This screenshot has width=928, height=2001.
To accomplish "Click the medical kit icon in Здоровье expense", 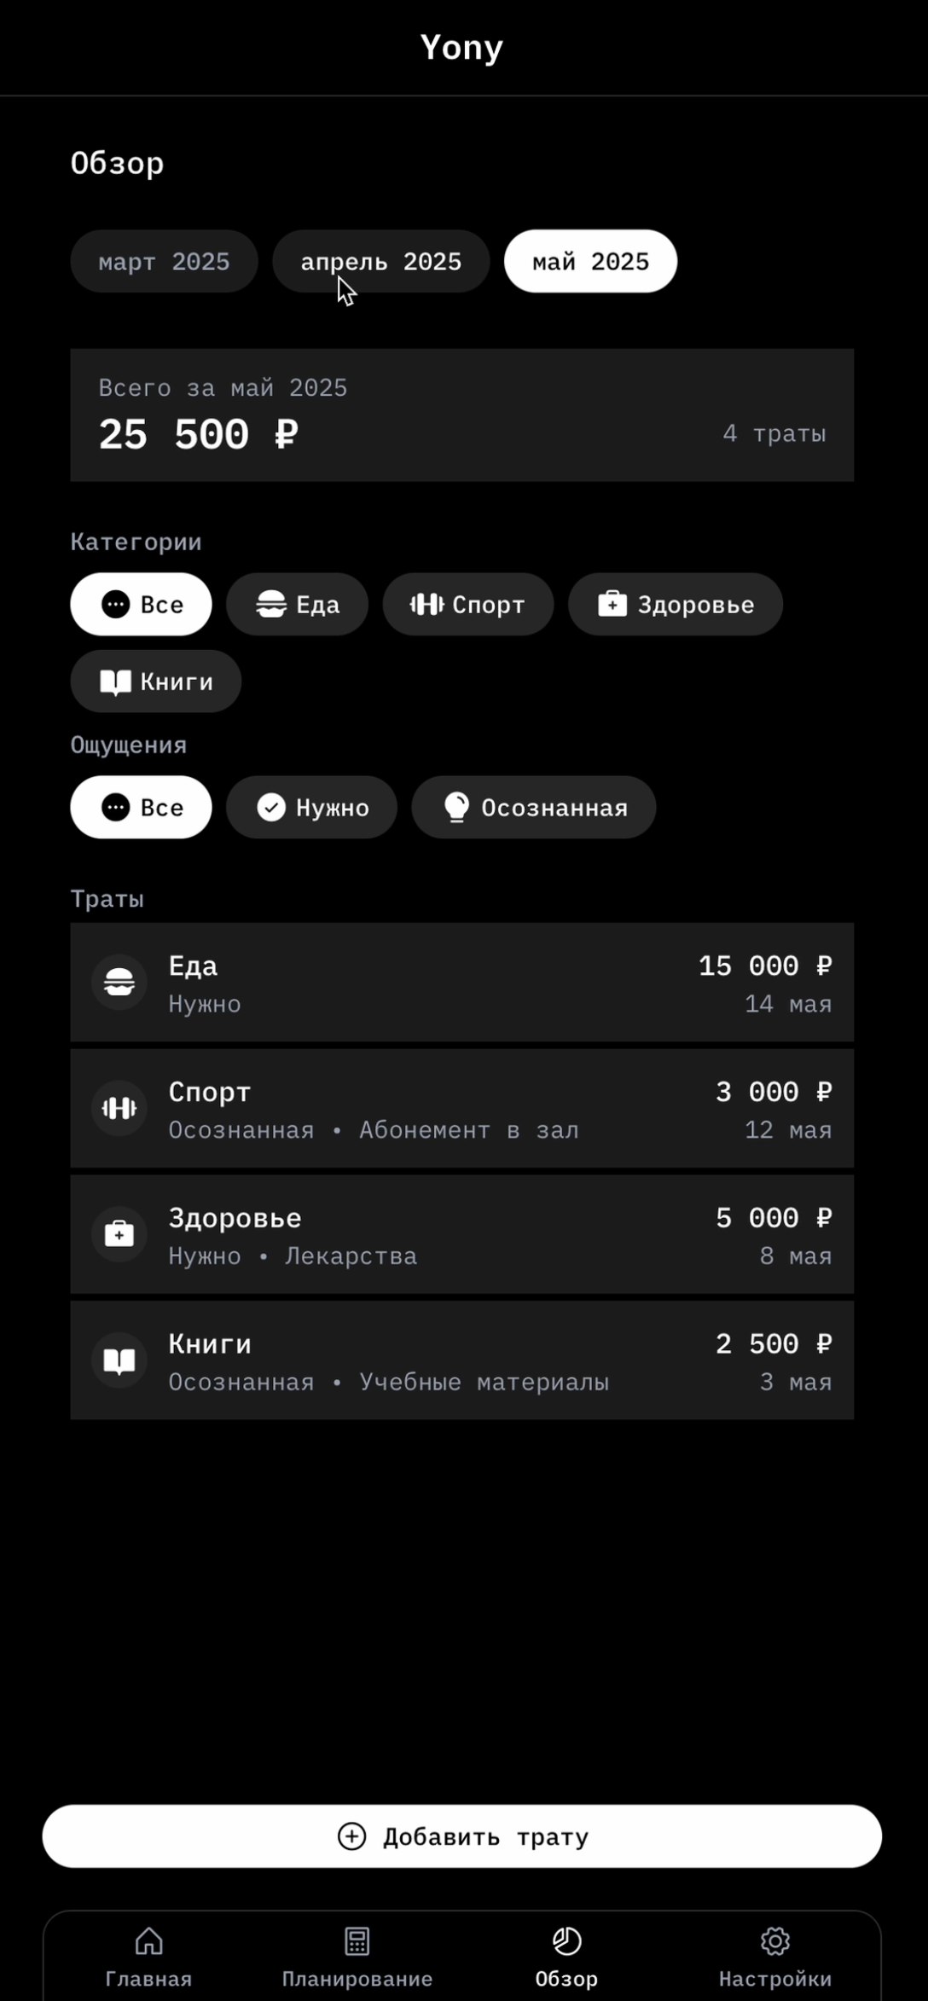I will (119, 1234).
